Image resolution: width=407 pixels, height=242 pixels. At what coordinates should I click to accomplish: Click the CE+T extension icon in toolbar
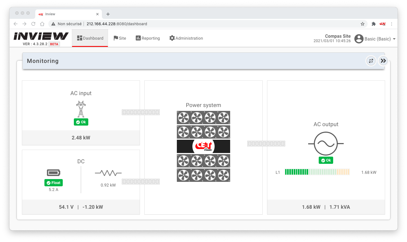383,24
